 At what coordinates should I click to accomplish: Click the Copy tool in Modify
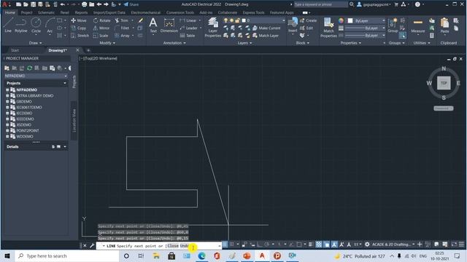pos(79,28)
